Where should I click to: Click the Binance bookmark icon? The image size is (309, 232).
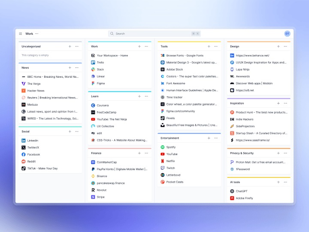(x=93, y=176)
